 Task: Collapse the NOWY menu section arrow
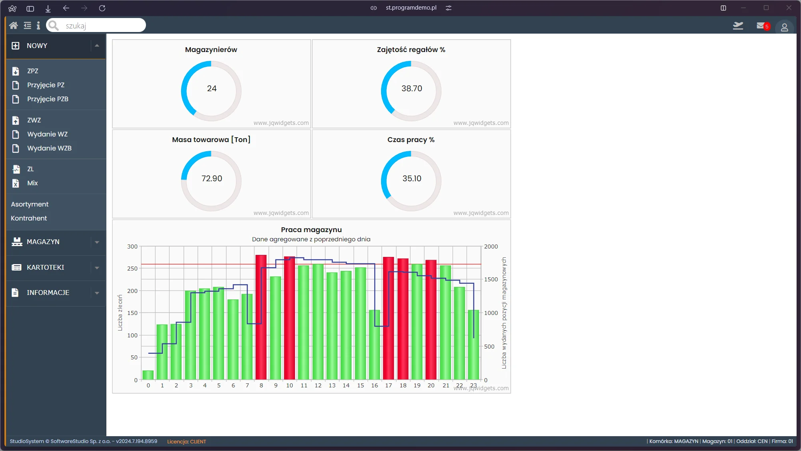click(97, 46)
